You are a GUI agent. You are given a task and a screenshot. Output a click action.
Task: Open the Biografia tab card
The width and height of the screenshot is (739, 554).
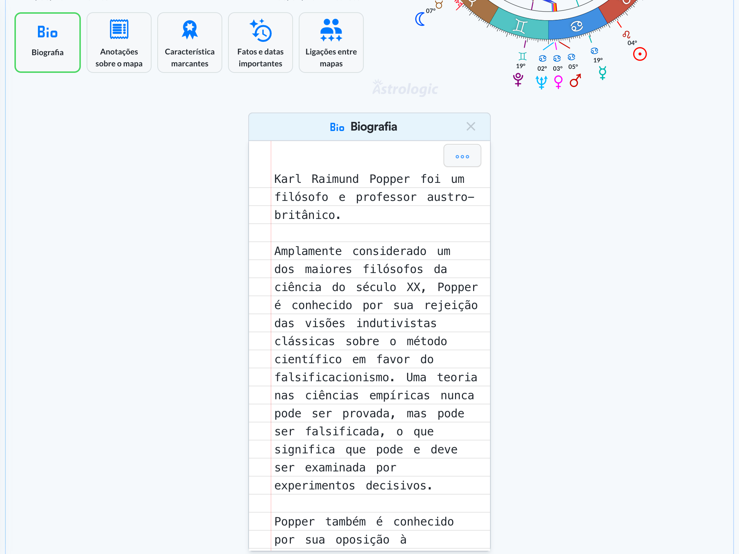pyautogui.click(x=47, y=43)
